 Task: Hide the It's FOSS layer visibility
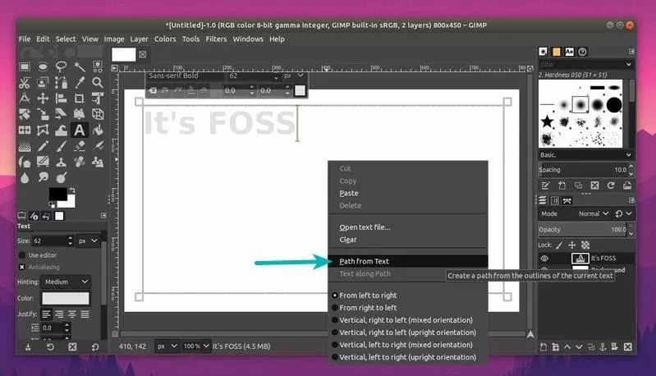[x=544, y=259]
